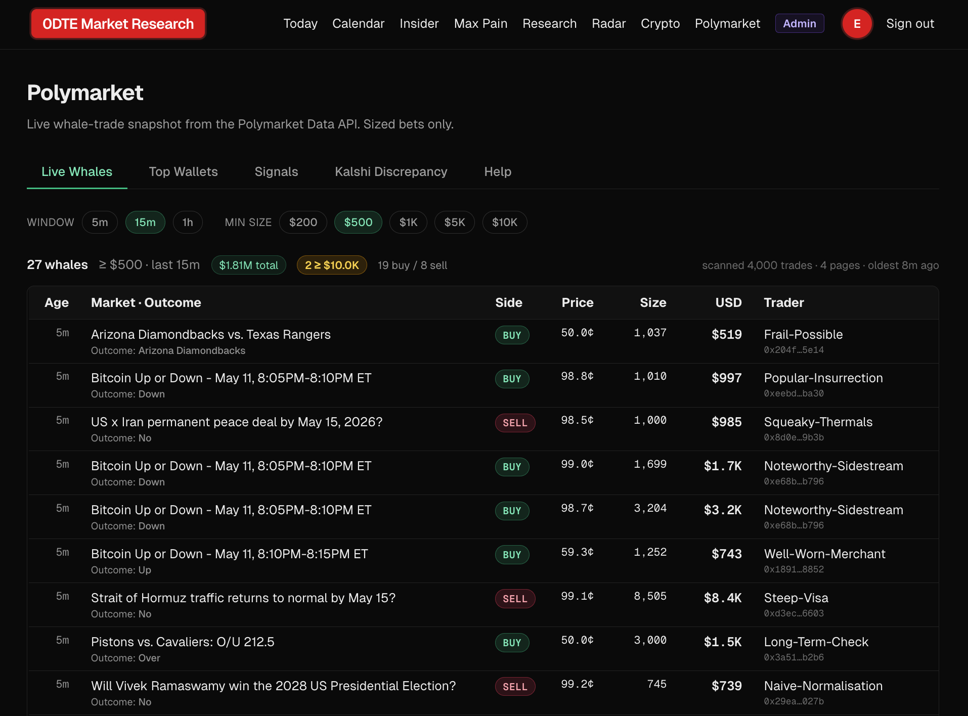Screen dimensions: 968x716
Task: Click the 59.3¢ price cell
Action: point(577,552)
